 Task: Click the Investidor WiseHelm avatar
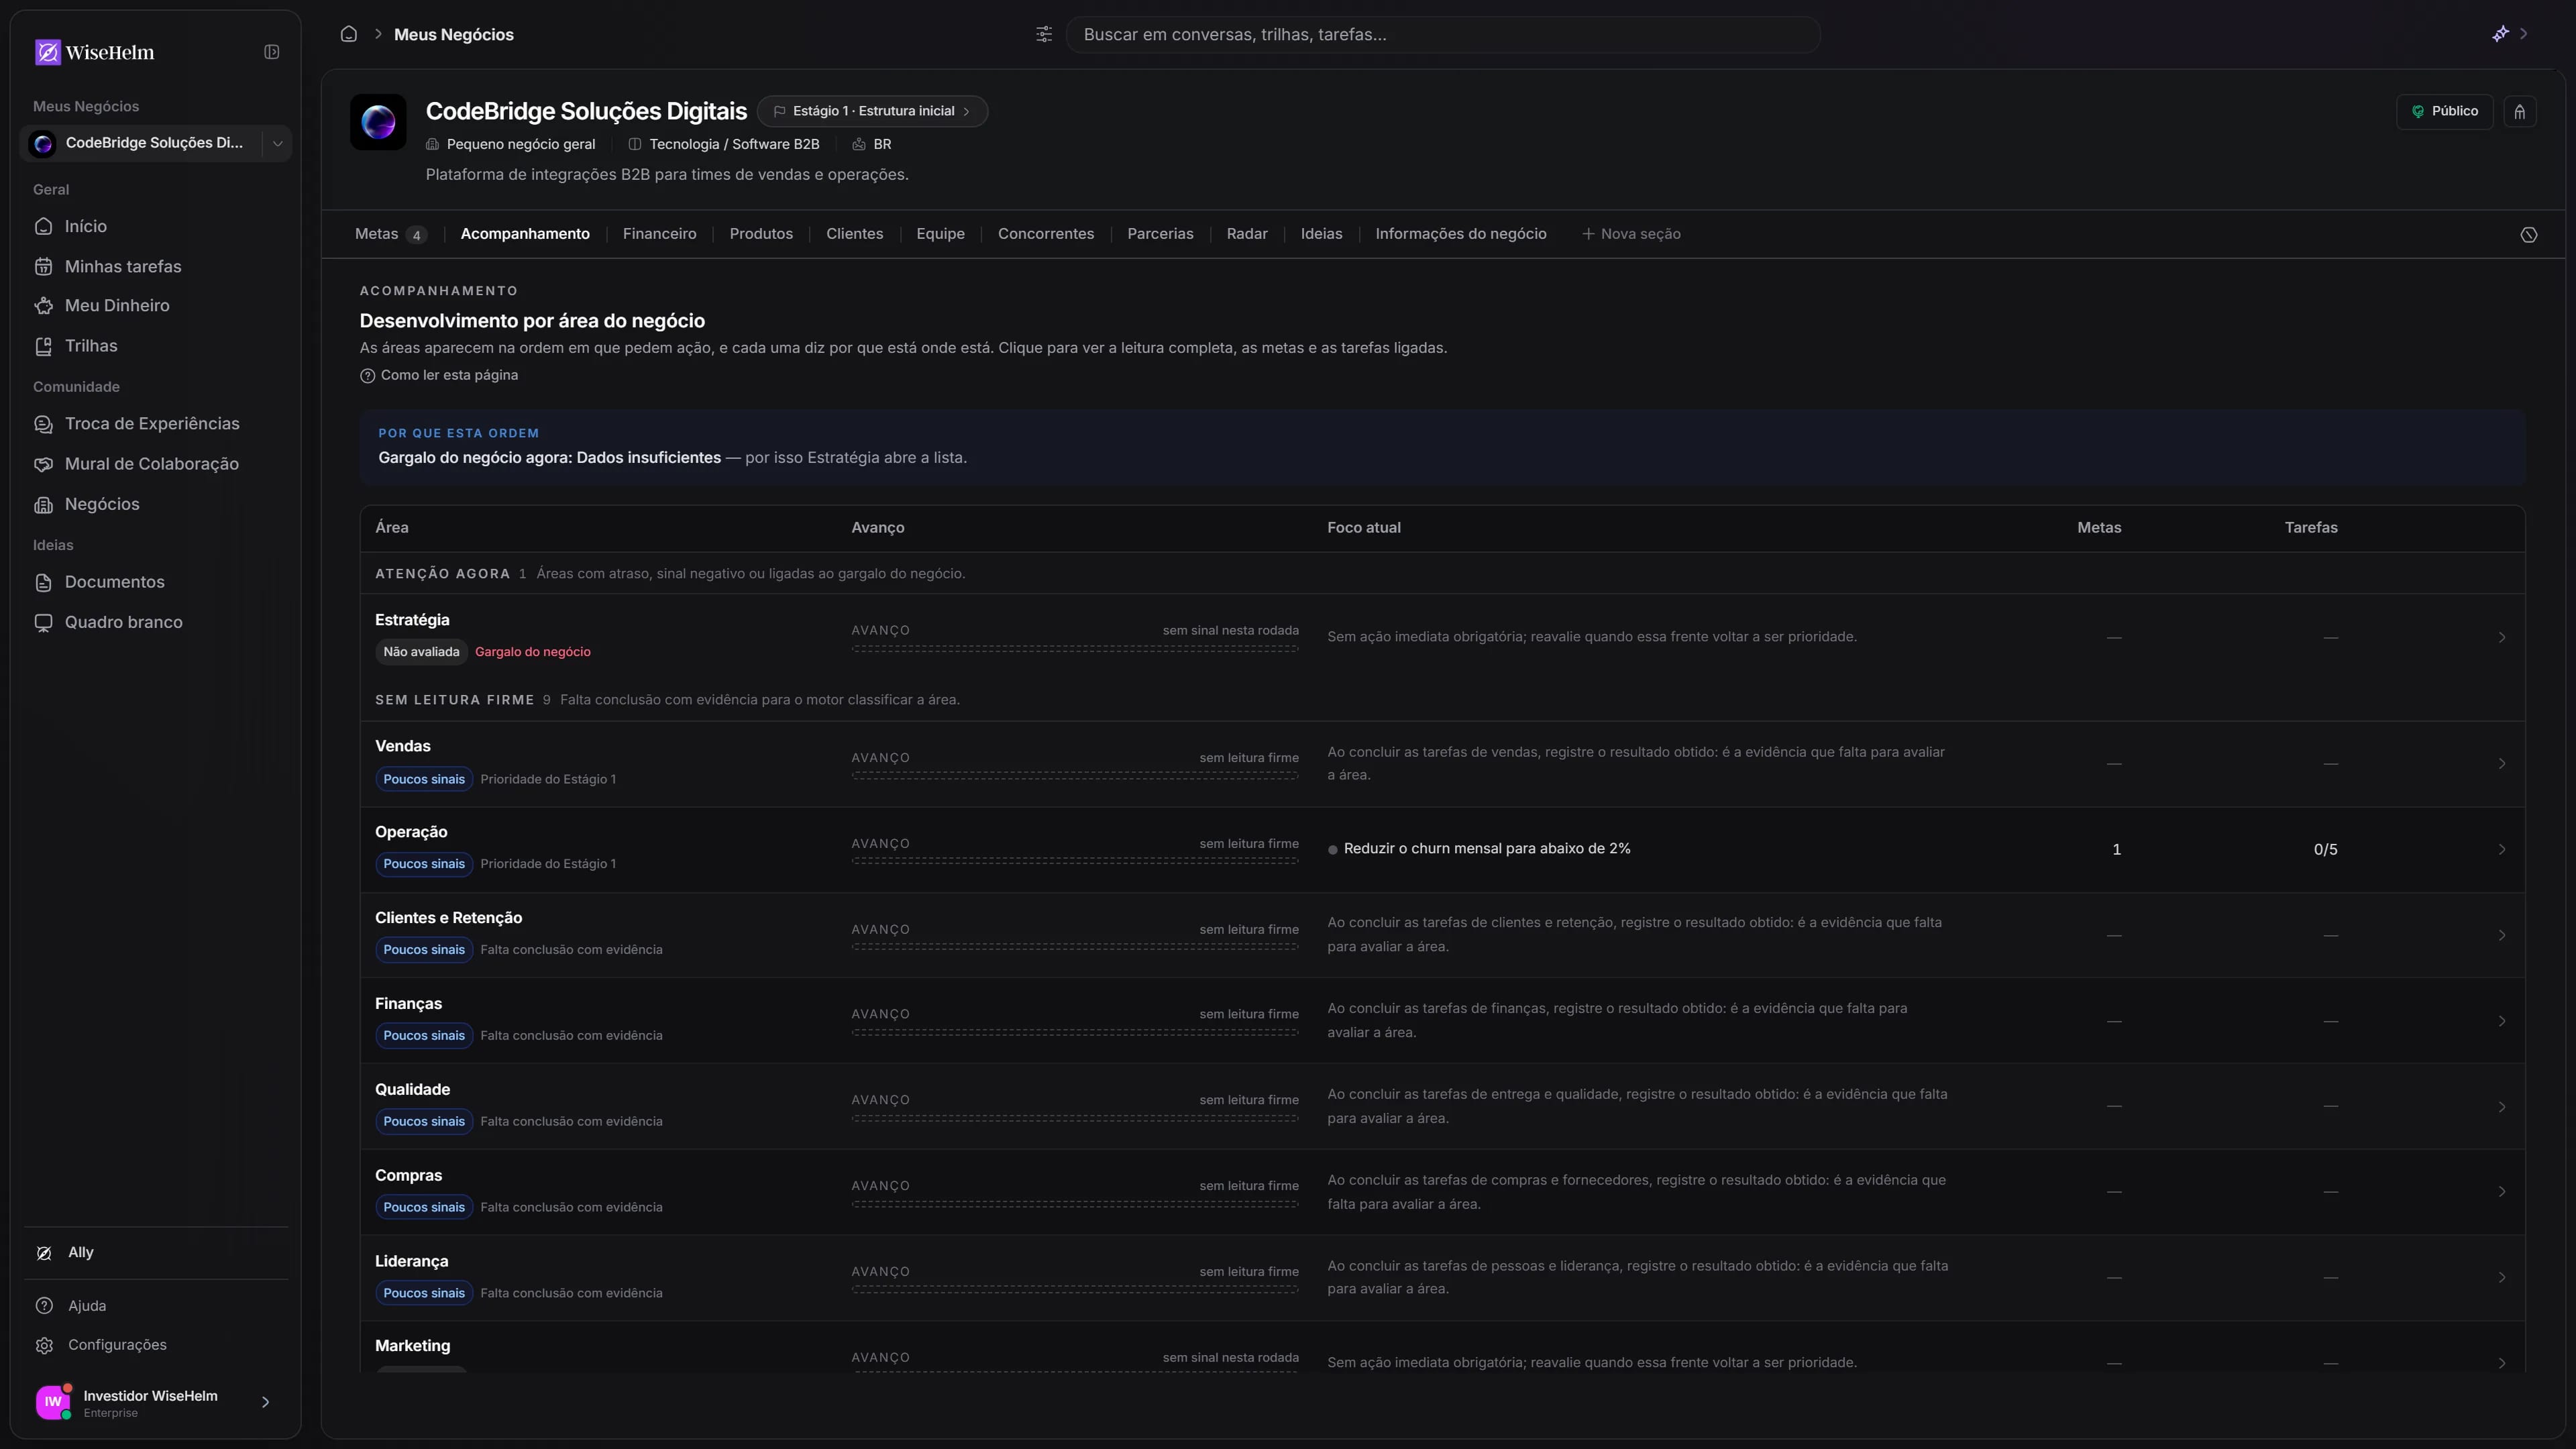click(53, 1402)
